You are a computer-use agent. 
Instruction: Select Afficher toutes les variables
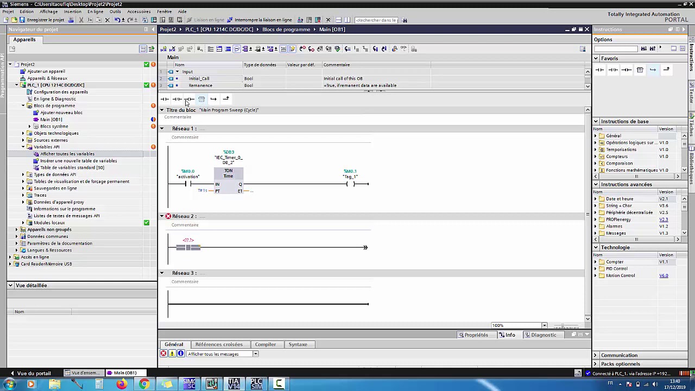pyautogui.click(x=67, y=154)
